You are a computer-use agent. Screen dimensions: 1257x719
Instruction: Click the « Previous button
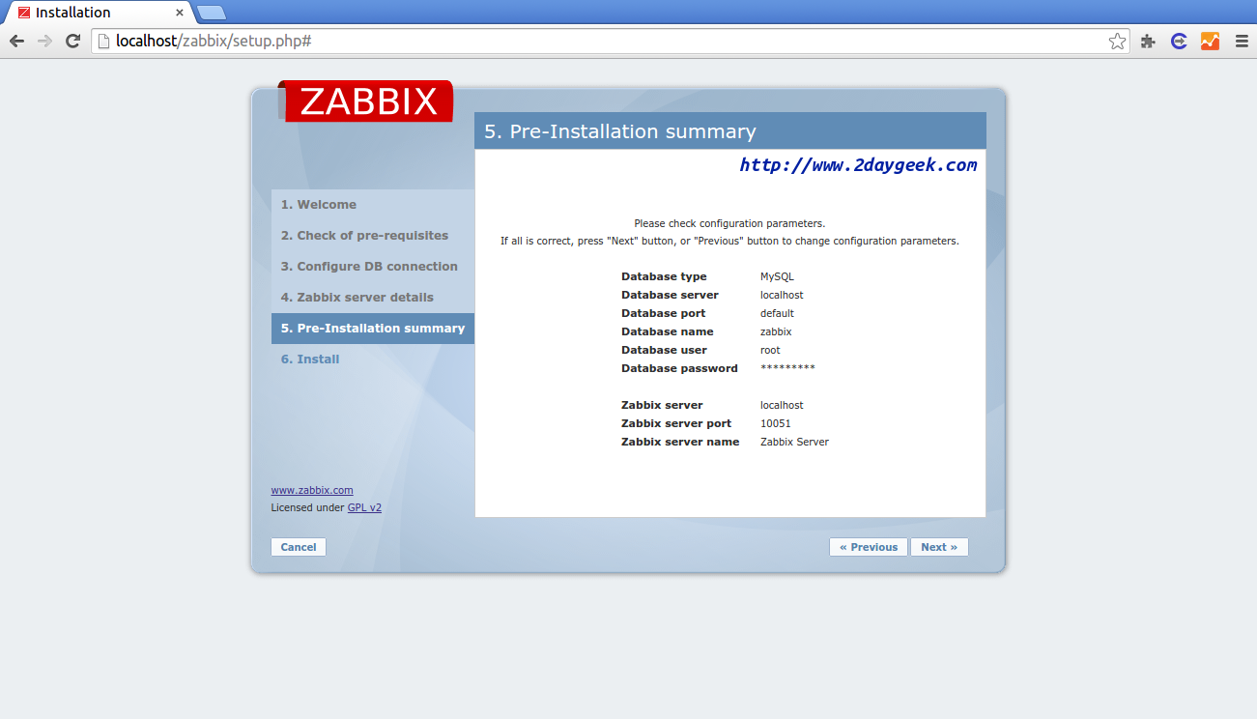[x=869, y=547]
